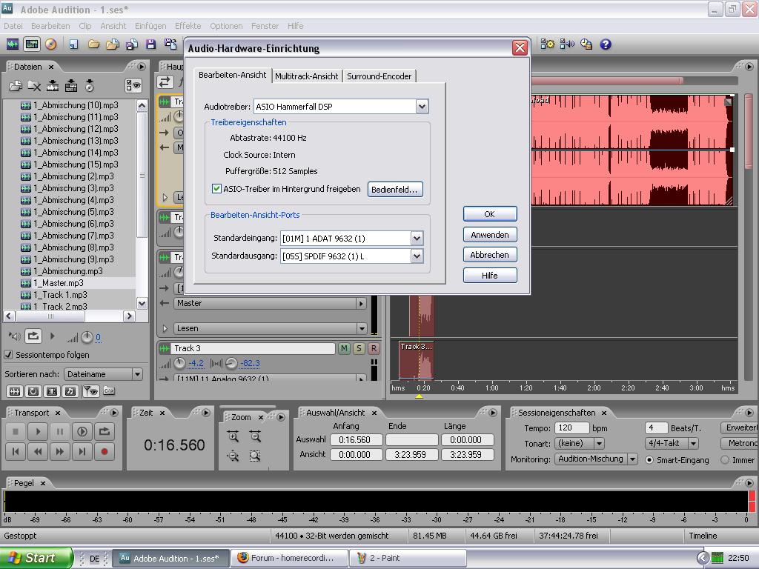Viewport: 759px width, 569px height.
Task: Toggle the video file display filter button
Action: (52, 391)
